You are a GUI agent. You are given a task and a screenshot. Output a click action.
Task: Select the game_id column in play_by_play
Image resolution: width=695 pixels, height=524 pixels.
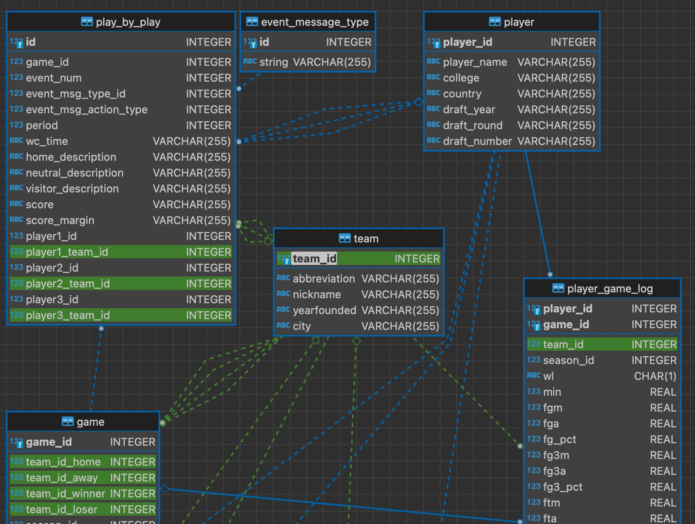tap(121, 62)
